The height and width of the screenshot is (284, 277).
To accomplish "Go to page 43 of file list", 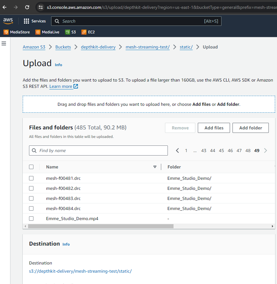I will pyautogui.click(x=204, y=151).
